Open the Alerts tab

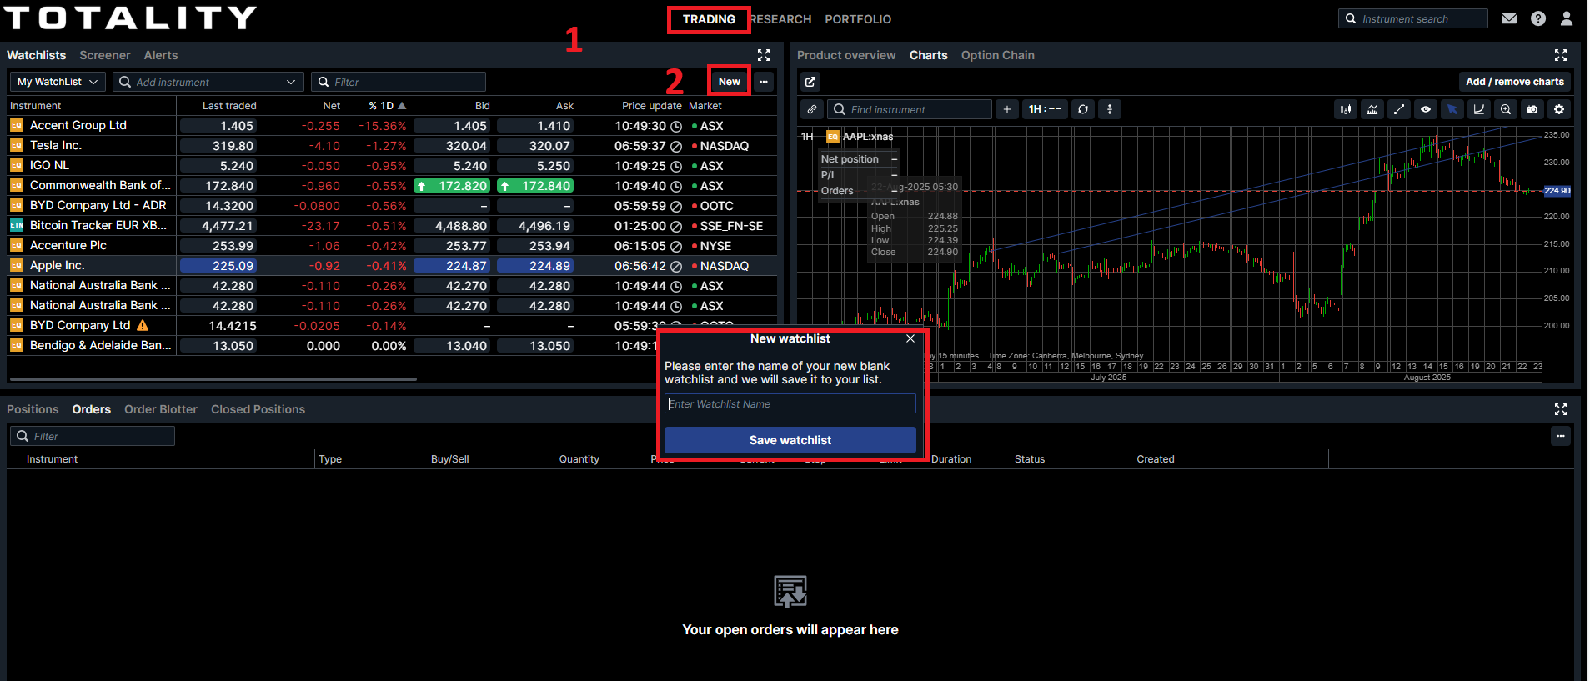click(161, 55)
